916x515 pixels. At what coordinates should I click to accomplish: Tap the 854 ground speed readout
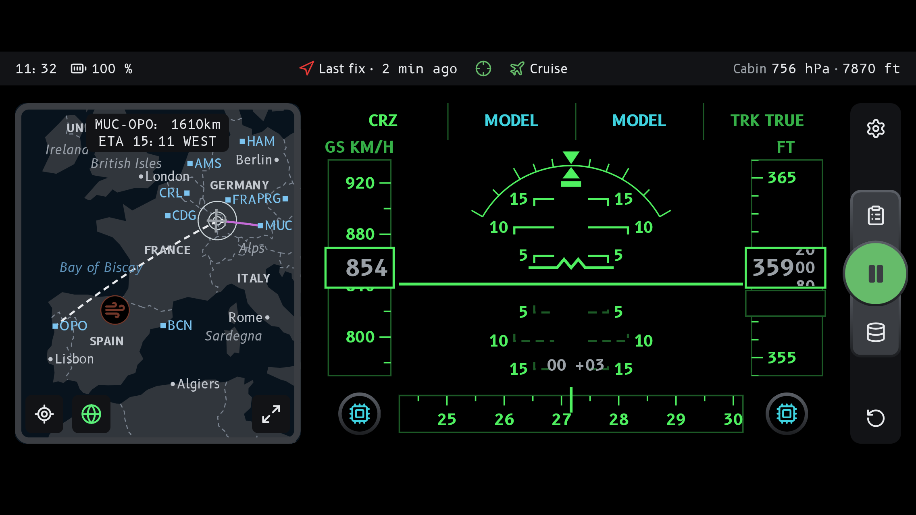click(360, 268)
